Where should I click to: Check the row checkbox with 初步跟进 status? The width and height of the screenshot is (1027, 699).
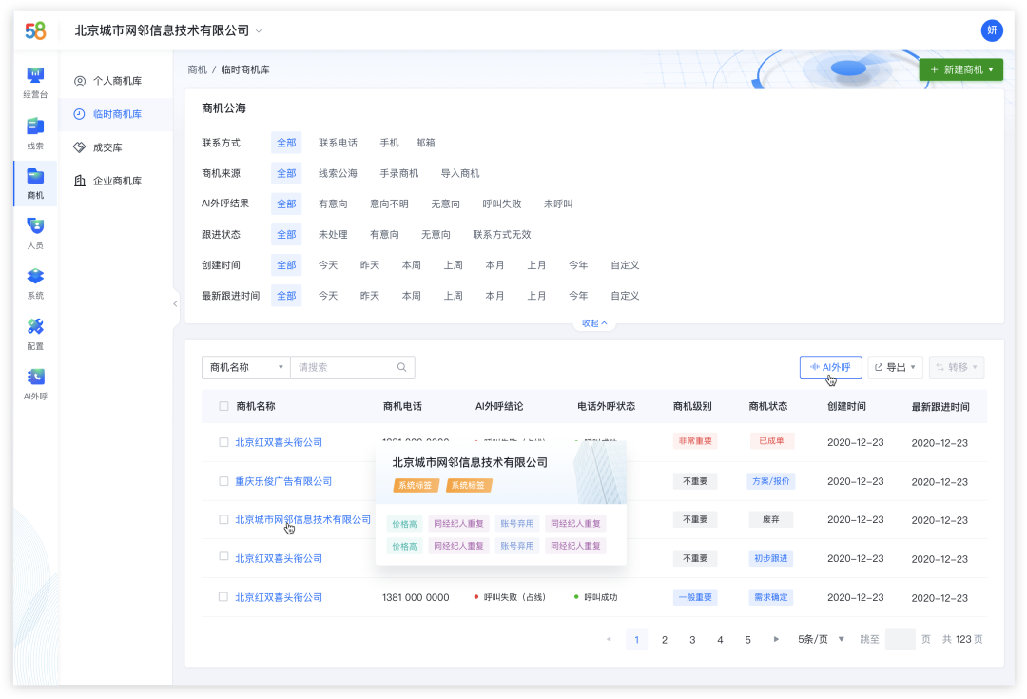[223, 556]
